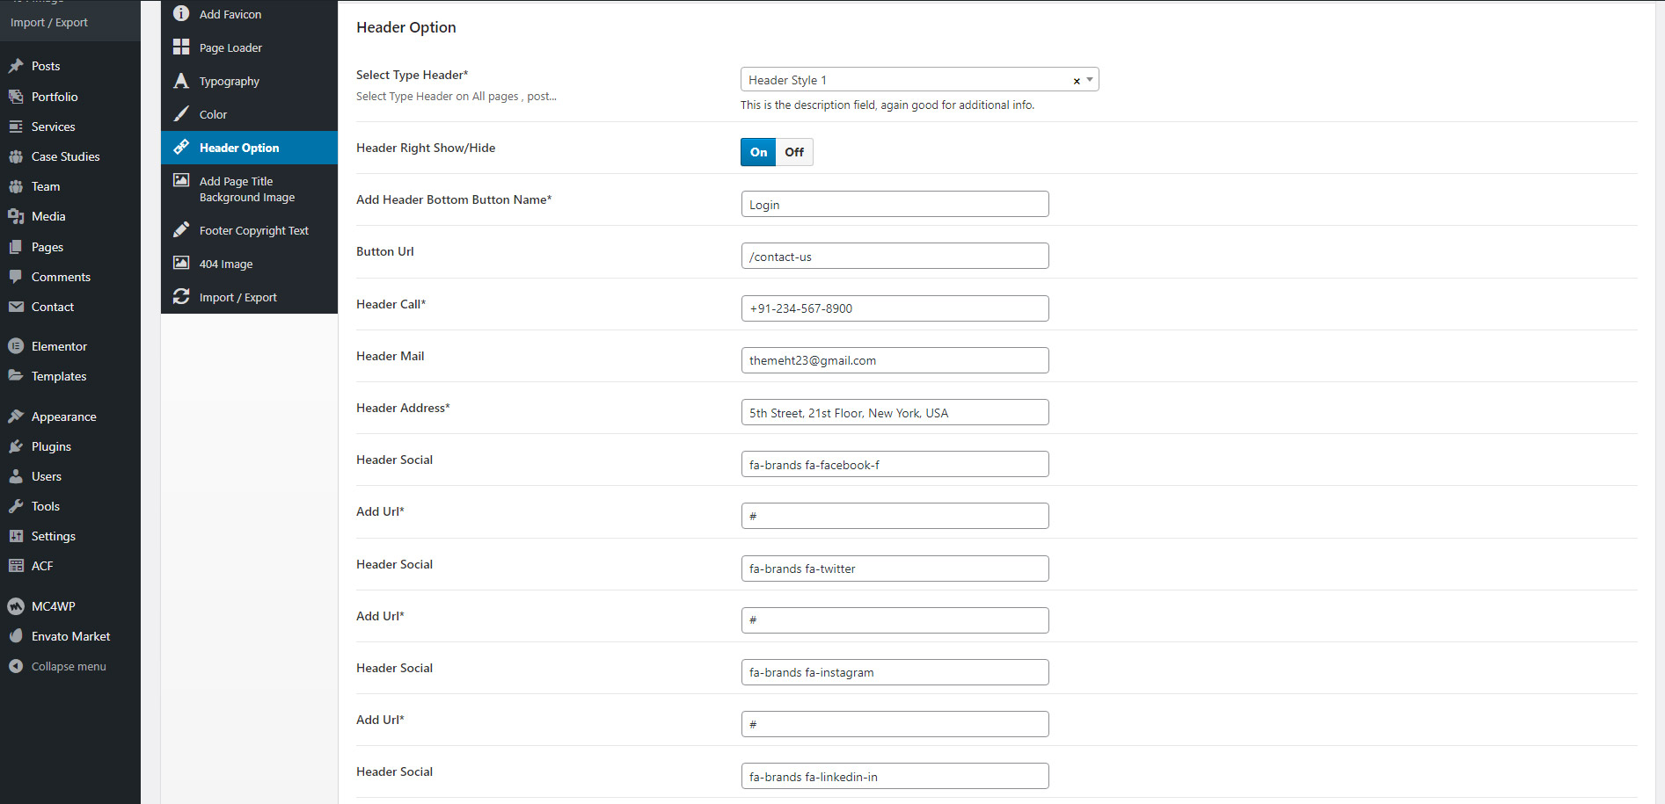Viewport: 1665px width, 804px height.
Task: Click the MC4WP logo icon
Action: click(x=16, y=606)
